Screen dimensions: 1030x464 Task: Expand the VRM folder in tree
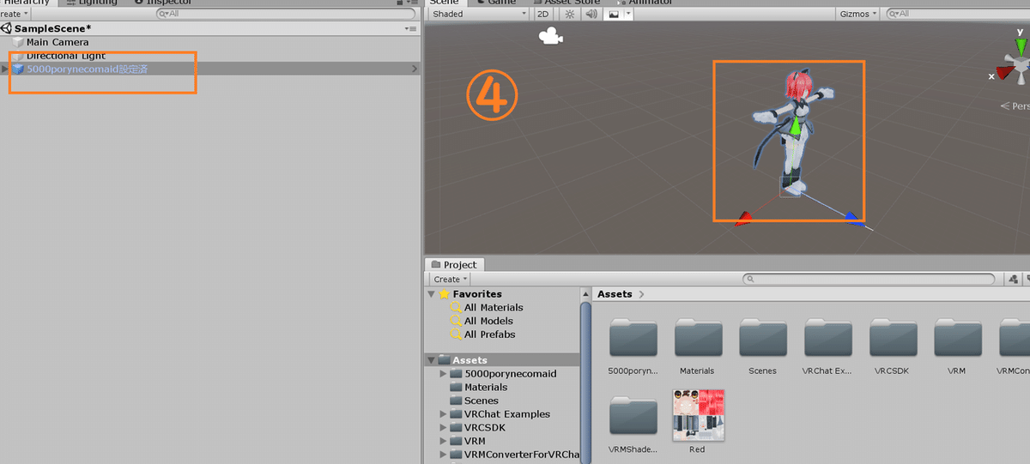click(x=443, y=441)
